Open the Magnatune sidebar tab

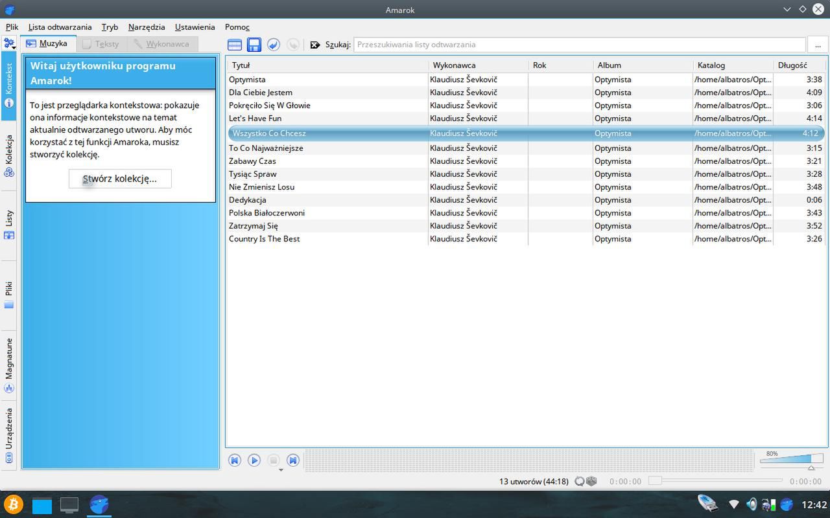click(9, 365)
